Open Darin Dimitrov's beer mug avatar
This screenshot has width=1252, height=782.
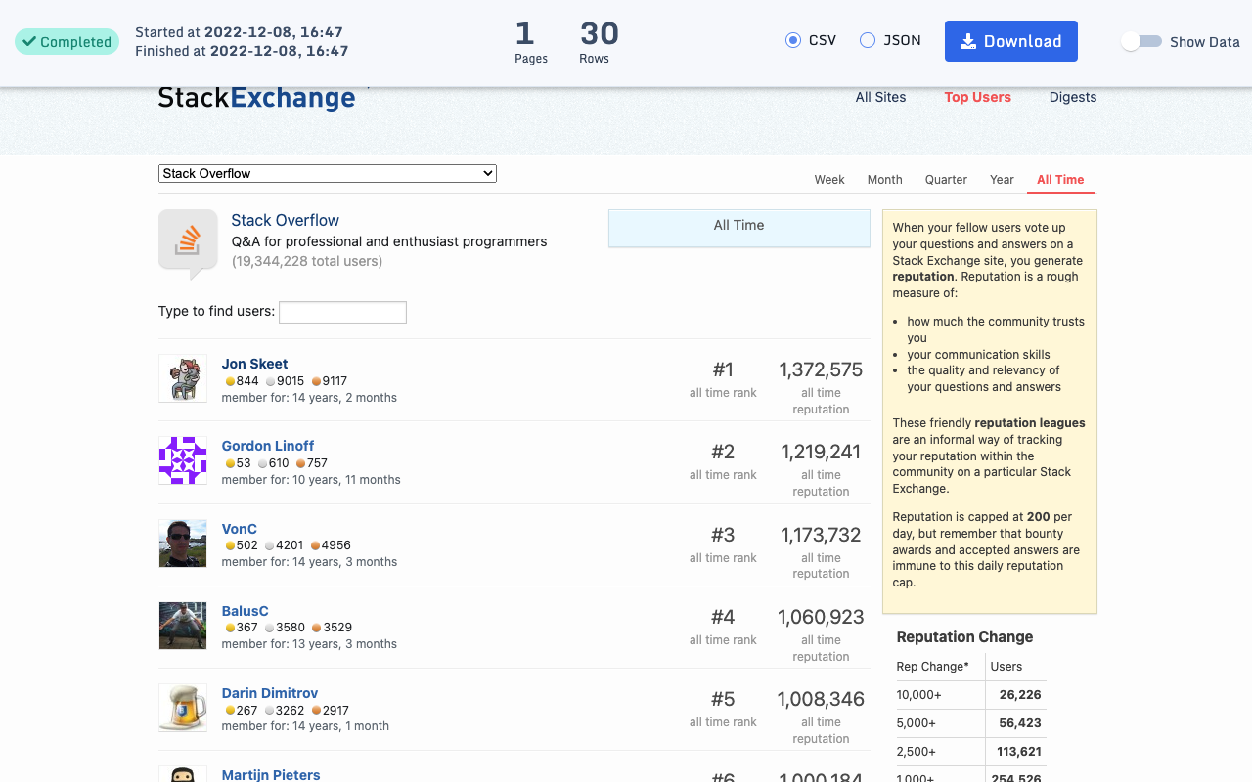[183, 708]
